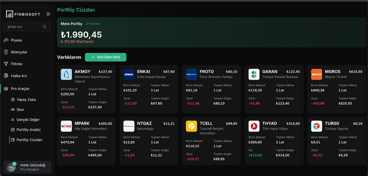Viewport: 368px width, 176px height.
Task: Click the Portföy Cüzdan wallet icon
Action: click(13, 140)
